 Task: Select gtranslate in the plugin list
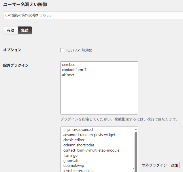(71, 161)
